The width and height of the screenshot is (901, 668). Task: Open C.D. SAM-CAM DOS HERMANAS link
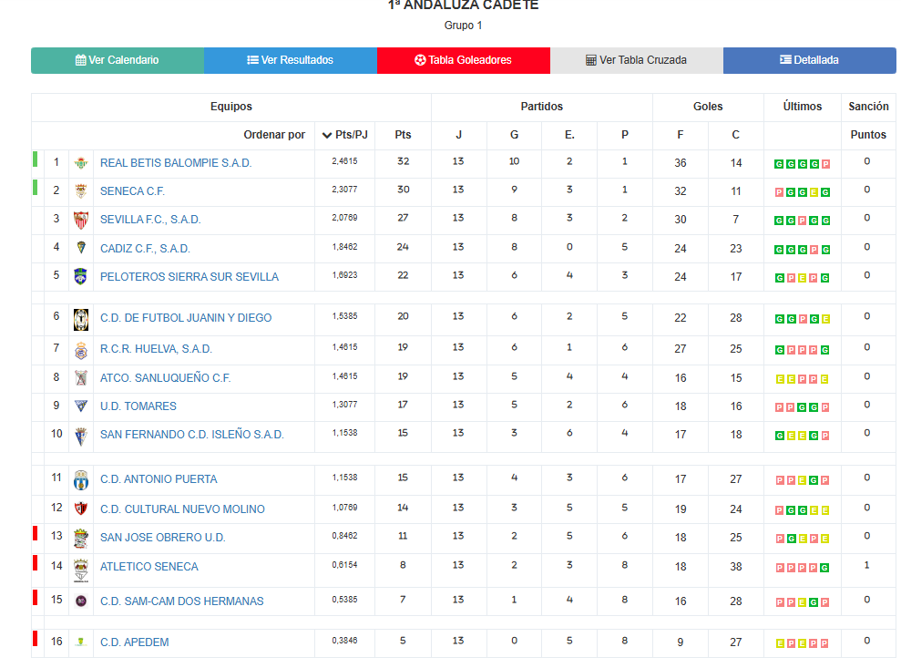[181, 601]
